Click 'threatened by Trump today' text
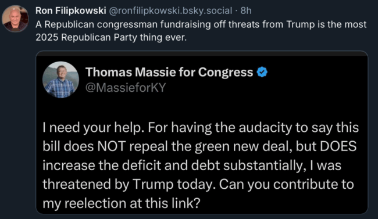The height and width of the screenshot is (219, 378). pos(129,185)
